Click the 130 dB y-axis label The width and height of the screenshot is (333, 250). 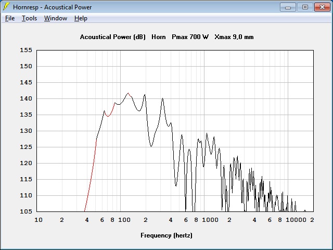(26, 131)
